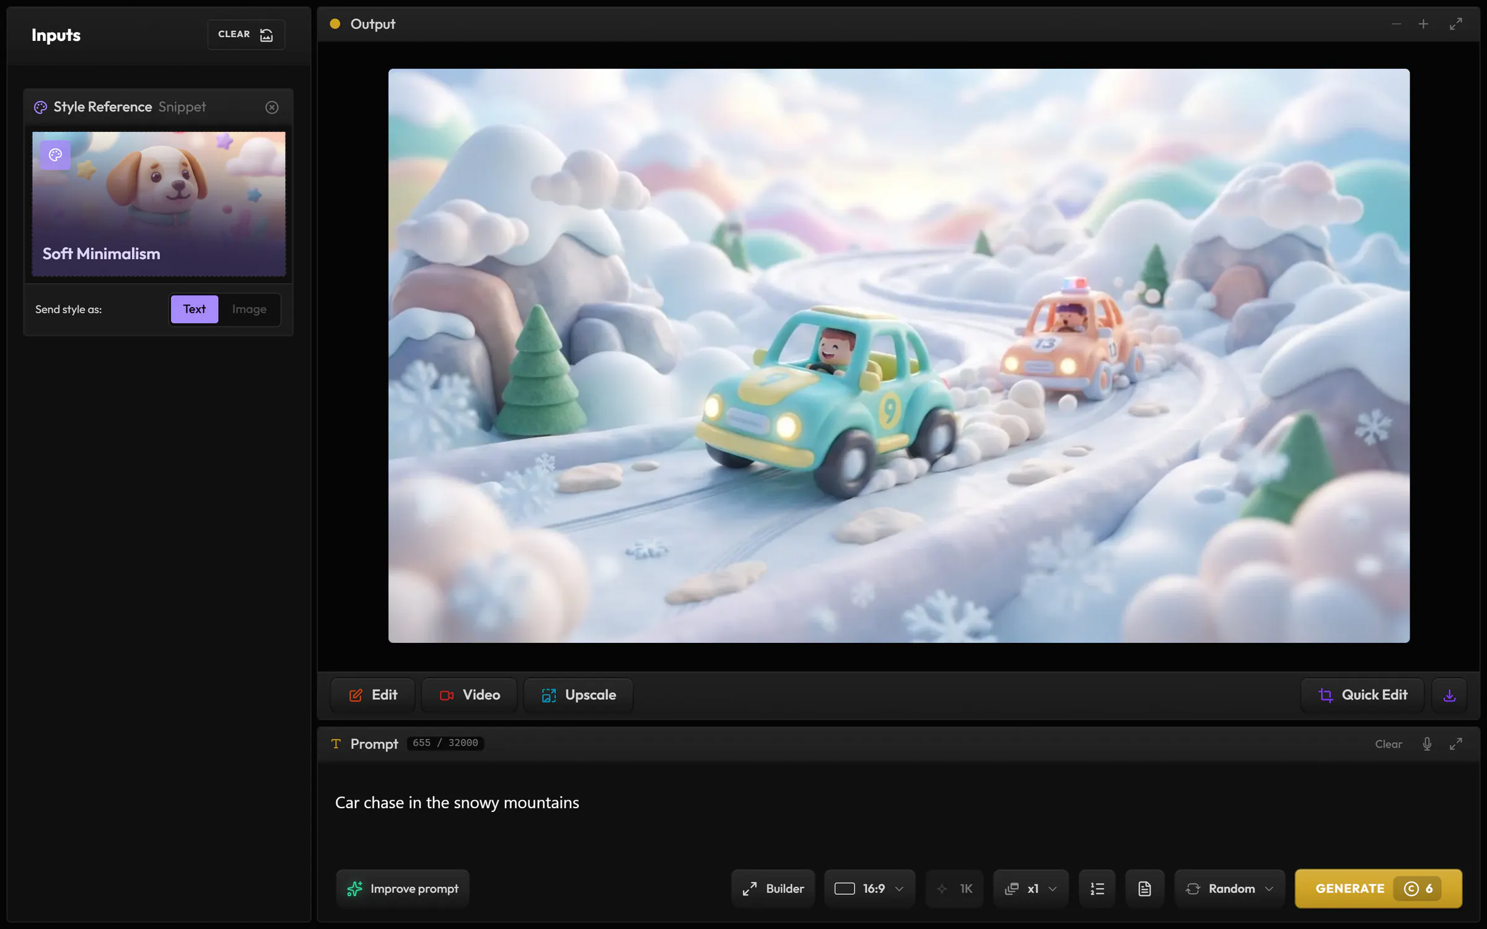1487x929 pixels.
Task: Click the minus icon in Output header
Action: click(1396, 24)
